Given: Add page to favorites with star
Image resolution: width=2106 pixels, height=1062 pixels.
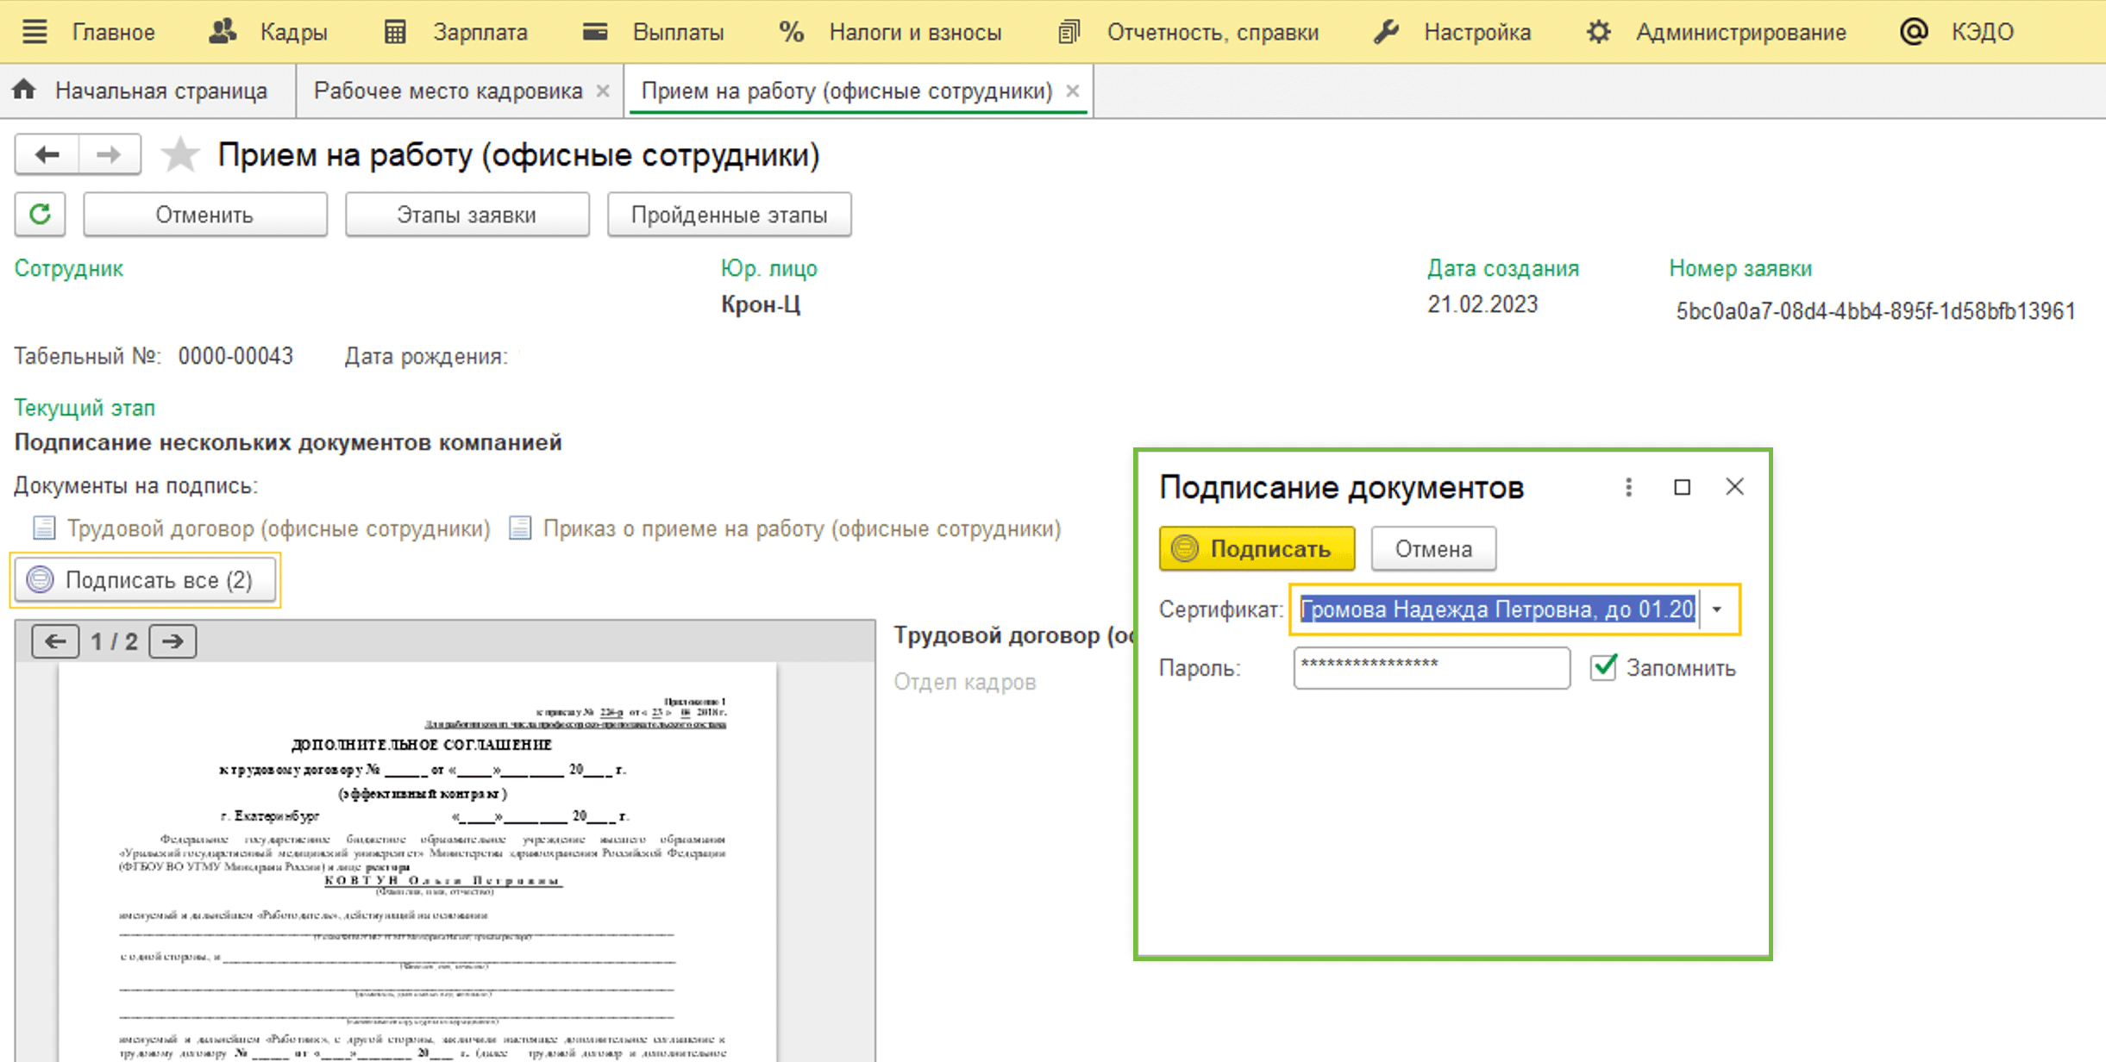Looking at the screenshot, I should (180, 155).
